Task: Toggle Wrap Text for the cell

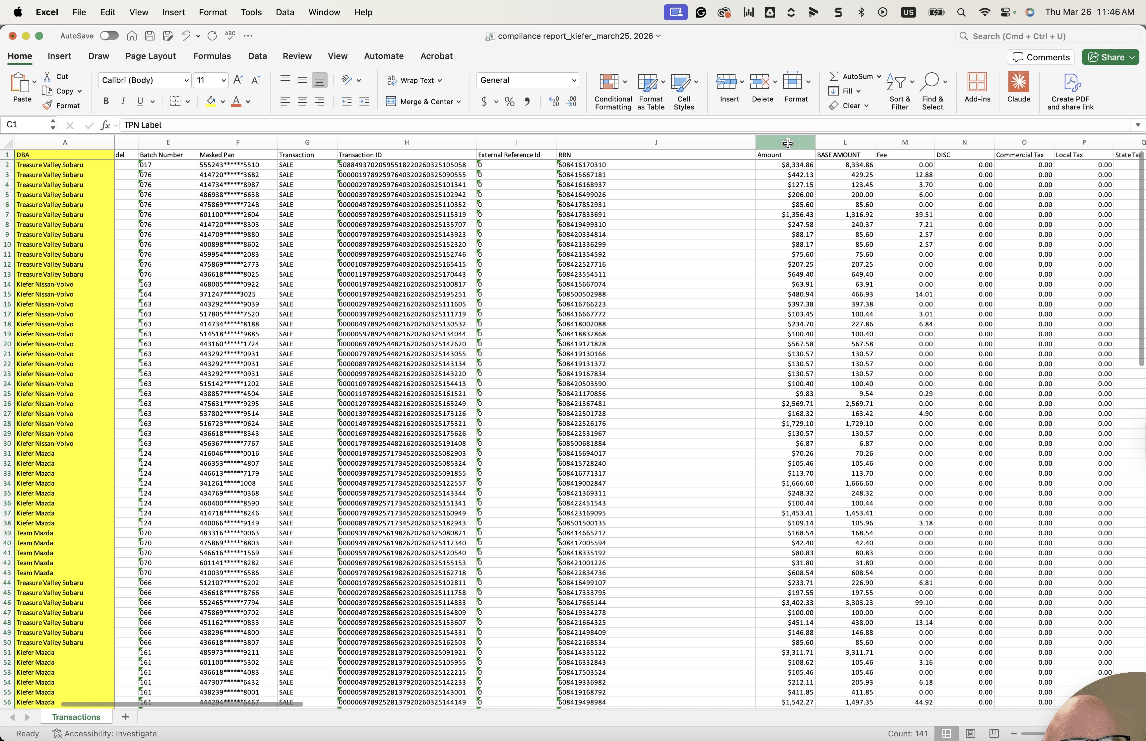Action: tap(414, 80)
